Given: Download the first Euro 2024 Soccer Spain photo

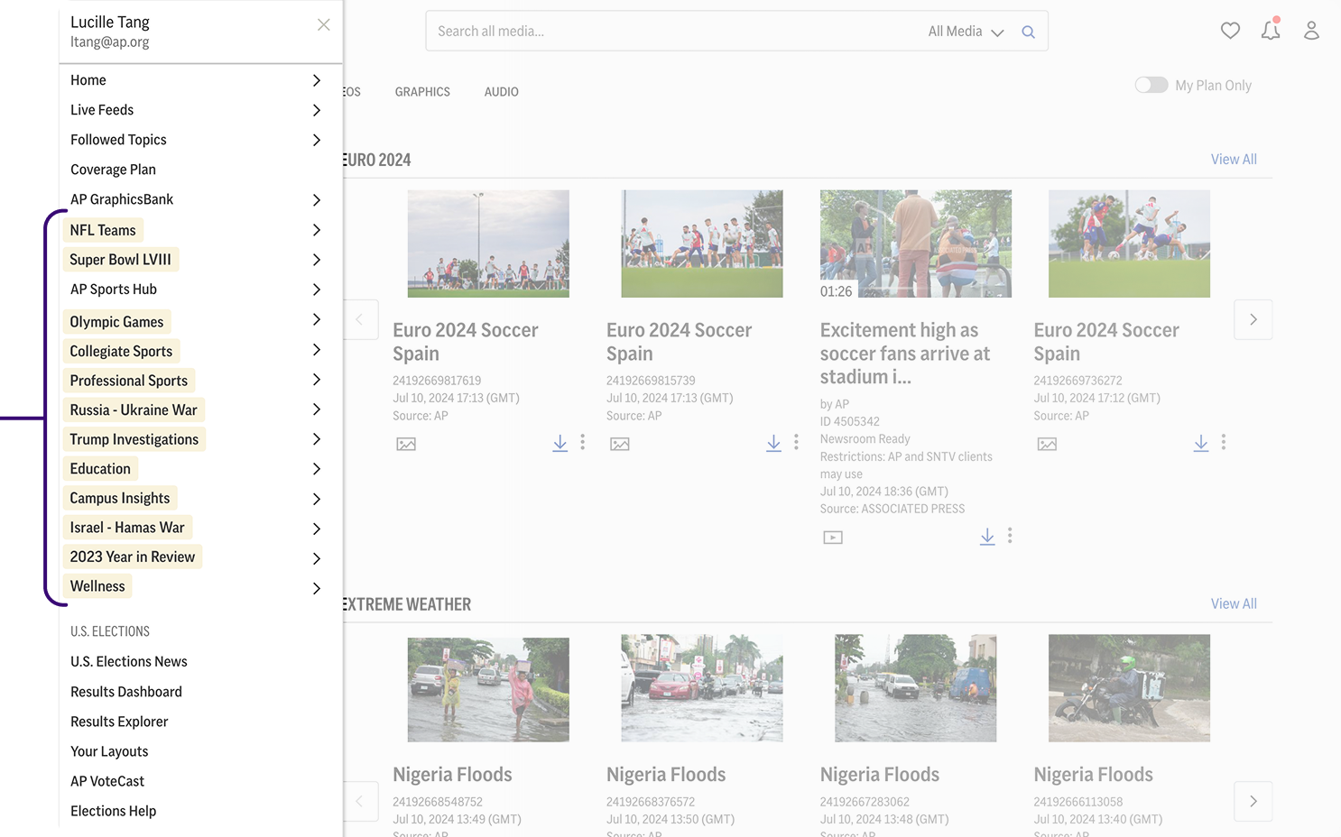Looking at the screenshot, I should (560, 443).
